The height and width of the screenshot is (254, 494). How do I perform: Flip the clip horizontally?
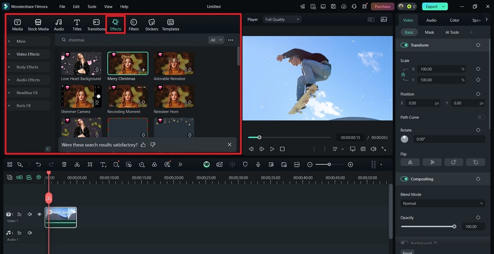tap(410, 162)
